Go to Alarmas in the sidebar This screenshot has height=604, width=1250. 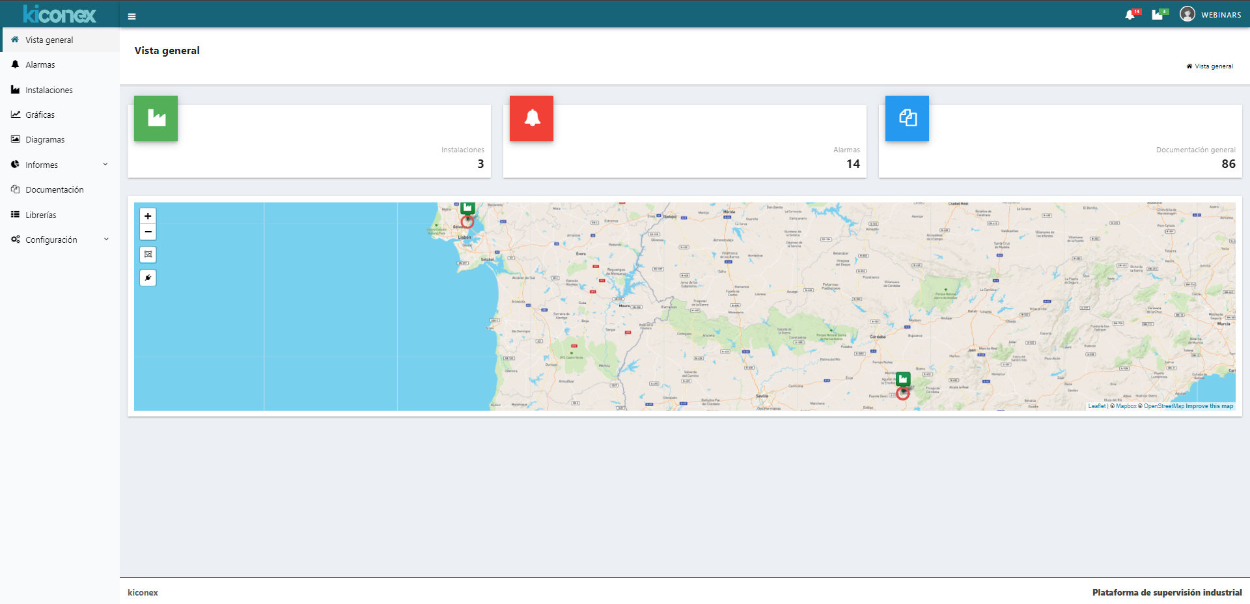click(40, 65)
